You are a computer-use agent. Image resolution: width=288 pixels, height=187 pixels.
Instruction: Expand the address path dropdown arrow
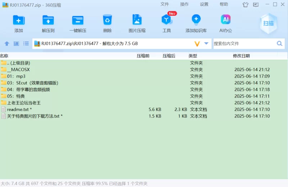point(206,43)
